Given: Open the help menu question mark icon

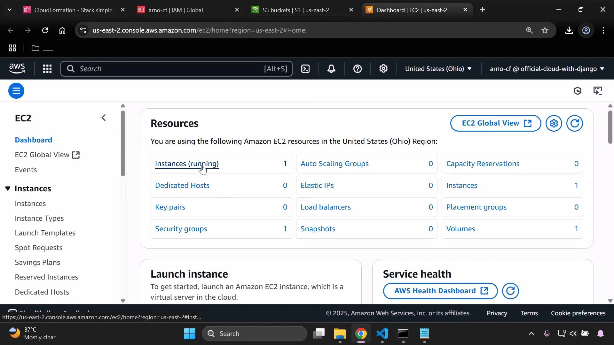Looking at the screenshot, I should point(358,69).
